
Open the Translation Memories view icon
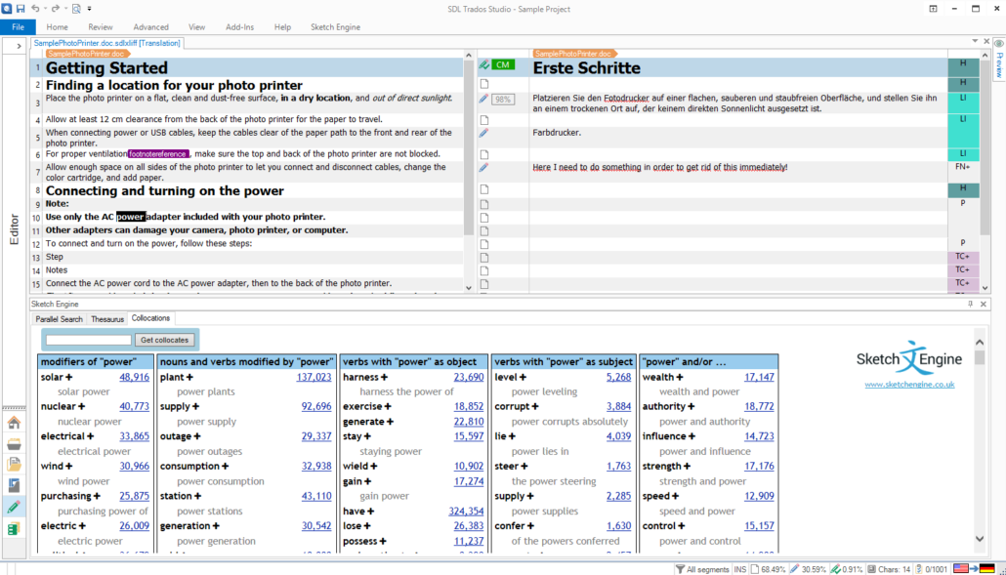(x=14, y=528)
